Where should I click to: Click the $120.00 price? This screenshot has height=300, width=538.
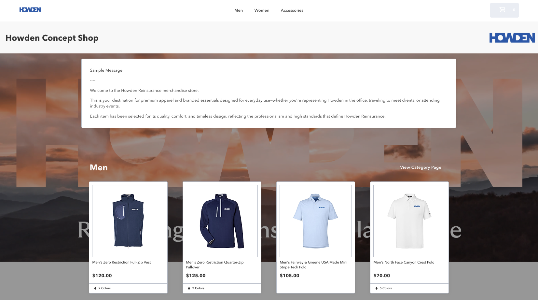tap(102, 276)
